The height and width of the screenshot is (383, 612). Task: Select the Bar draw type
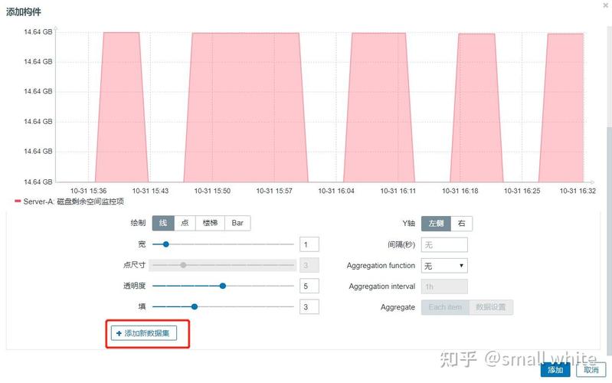237,223
